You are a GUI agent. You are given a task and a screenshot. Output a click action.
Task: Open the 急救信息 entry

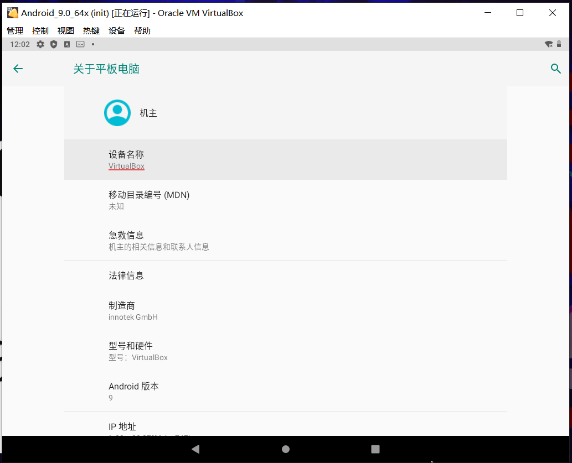point(286,241)
